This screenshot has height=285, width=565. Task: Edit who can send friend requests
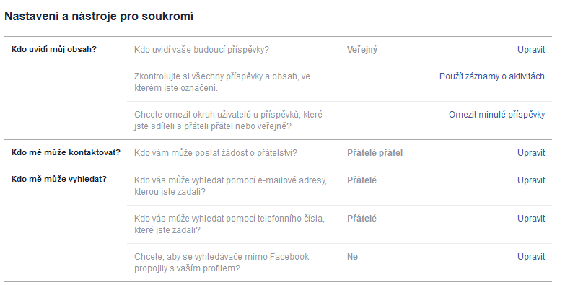point(531,153)
